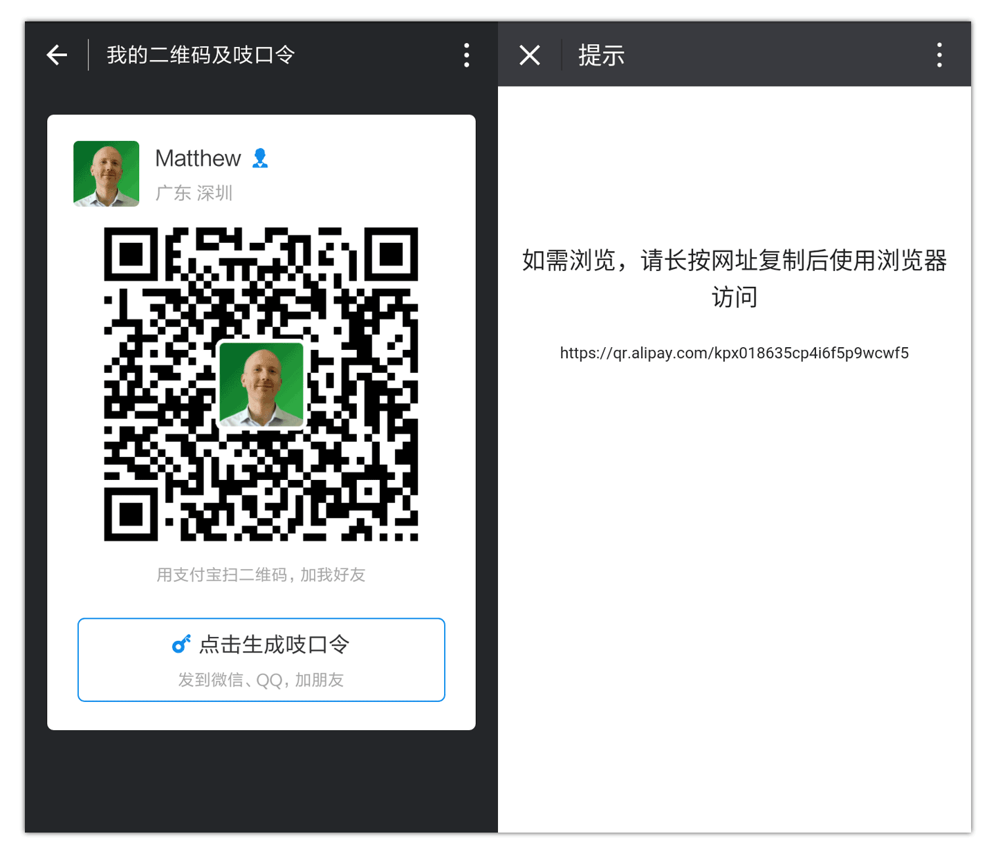
Task: Open the three-dot menu on QR code screen
Action: (x=467, y=55)
